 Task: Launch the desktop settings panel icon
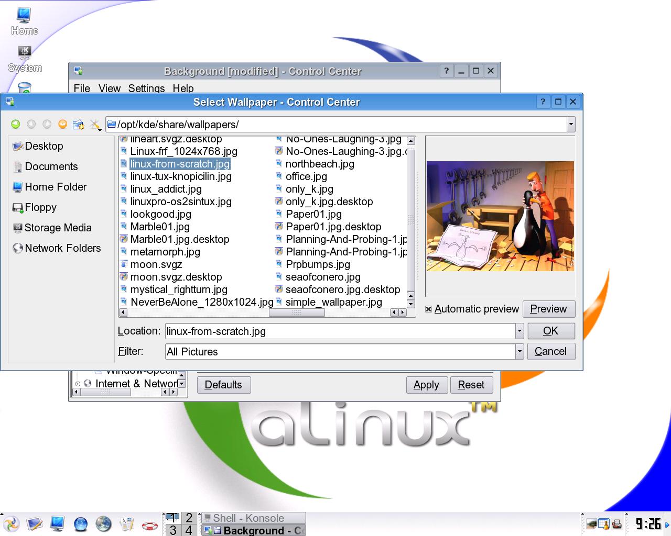[x=35, y=523]
